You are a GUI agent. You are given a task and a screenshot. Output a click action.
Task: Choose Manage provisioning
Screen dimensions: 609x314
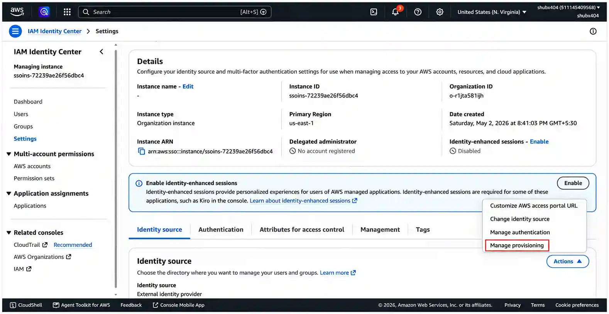(x=517, y=245)
